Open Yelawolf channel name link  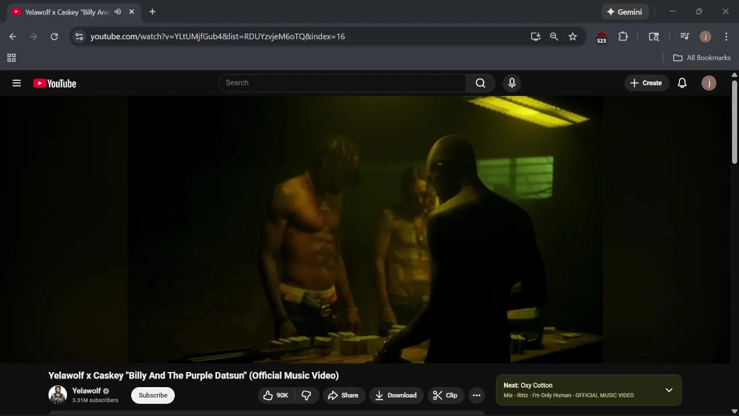coord(87,391)
